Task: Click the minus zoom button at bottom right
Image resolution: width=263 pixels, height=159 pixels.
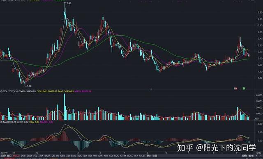Action: pyautogui.click(x=261, y=156)
